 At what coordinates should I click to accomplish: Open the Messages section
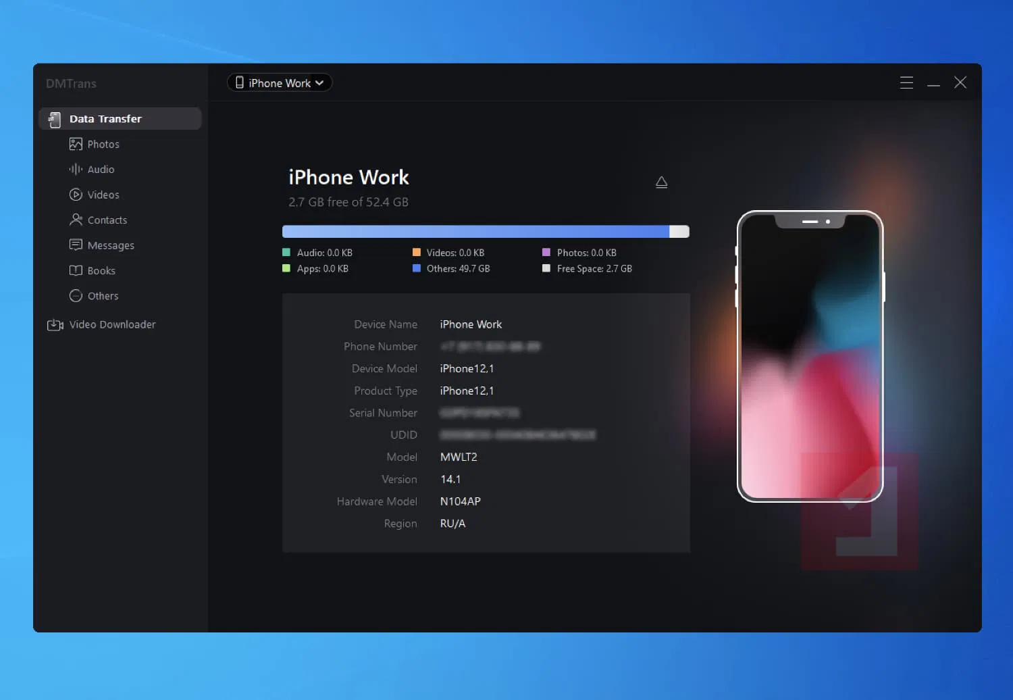pos(111,245)
